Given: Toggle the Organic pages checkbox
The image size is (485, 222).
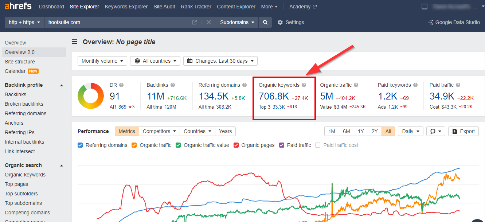Looking at the screenshot, I should coord(236,145).
